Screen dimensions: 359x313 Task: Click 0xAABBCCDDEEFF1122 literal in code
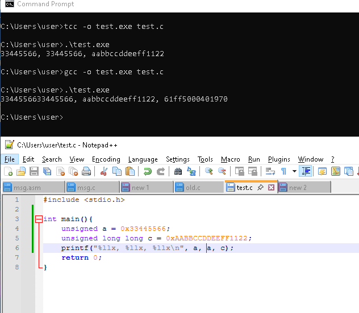[207, 238]
